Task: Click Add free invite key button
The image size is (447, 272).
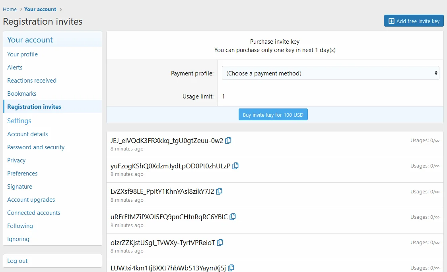Action: pyautogui.click(x=414, y=21)
